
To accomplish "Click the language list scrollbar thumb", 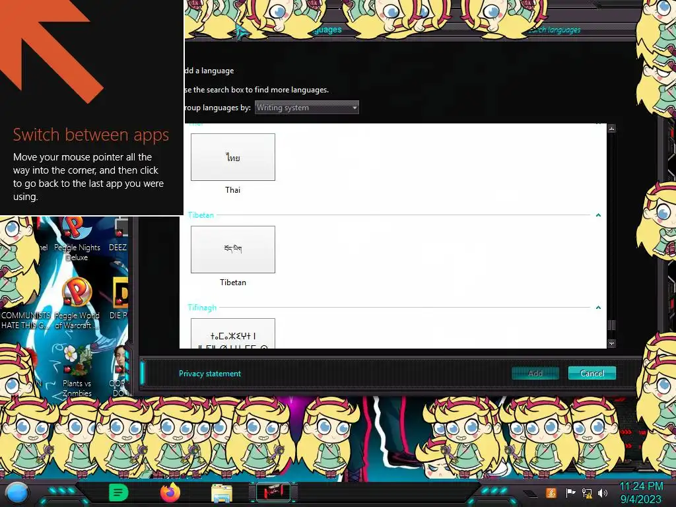I will pos(611,325).
